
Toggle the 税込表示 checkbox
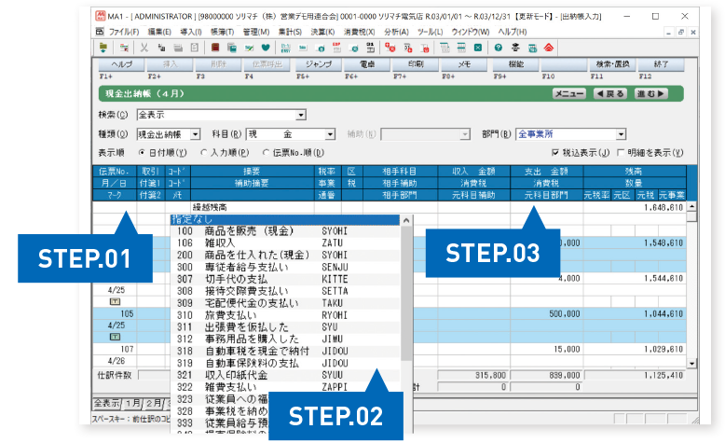tap(556, 152)
